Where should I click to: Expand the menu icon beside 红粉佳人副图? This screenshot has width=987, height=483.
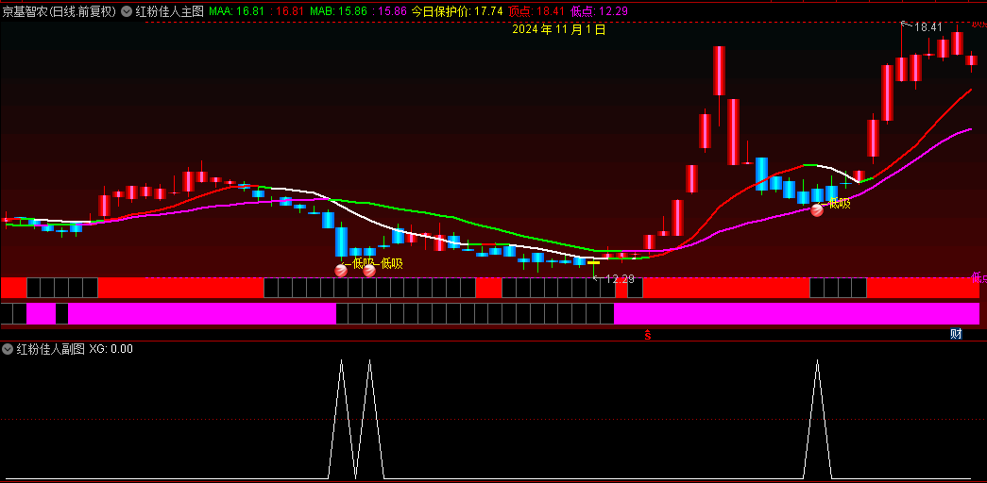(8, 349)
